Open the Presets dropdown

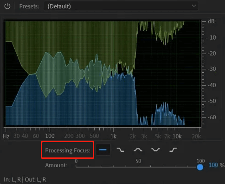pos(121,6)
